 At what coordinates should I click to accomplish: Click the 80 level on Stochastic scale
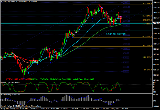point(154,84)
